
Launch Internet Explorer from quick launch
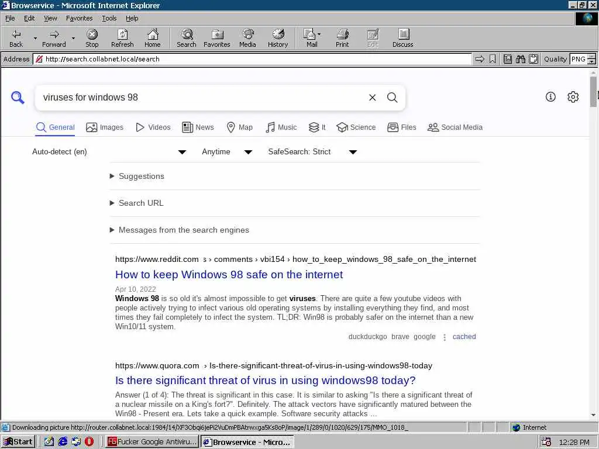click(63, 442)
